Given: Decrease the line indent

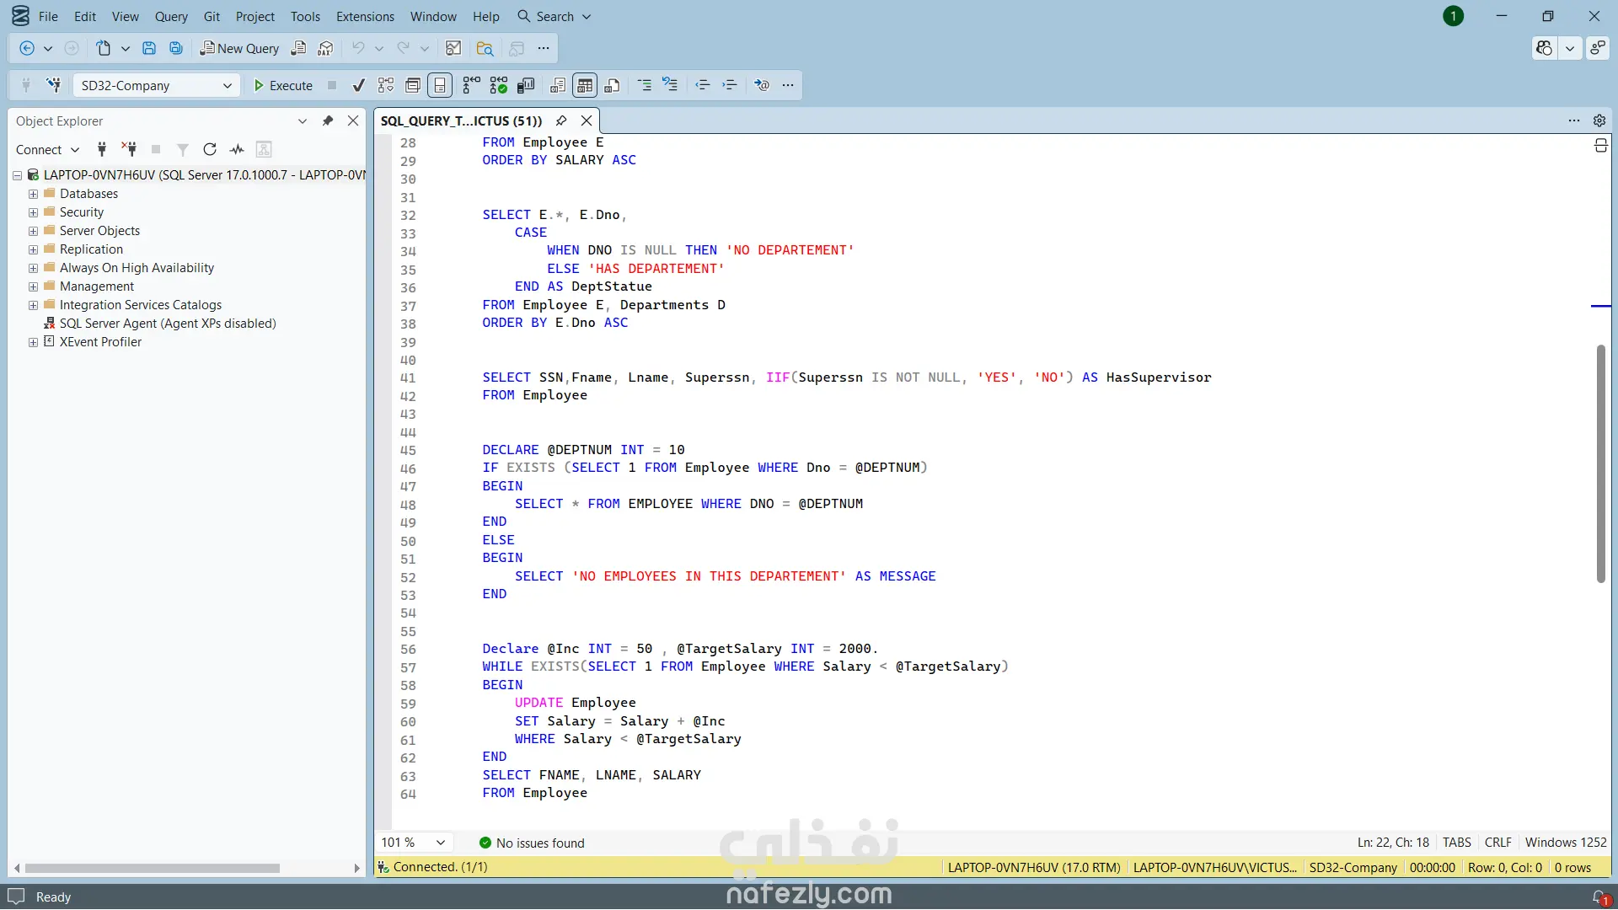Looking at the screenshot, I should coord(703,85).
